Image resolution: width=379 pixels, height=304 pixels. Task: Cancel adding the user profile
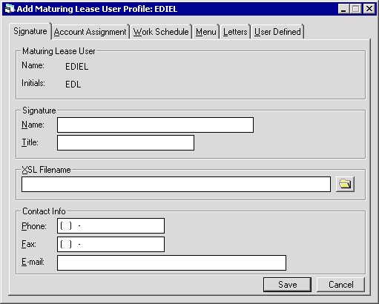[341, 285]
